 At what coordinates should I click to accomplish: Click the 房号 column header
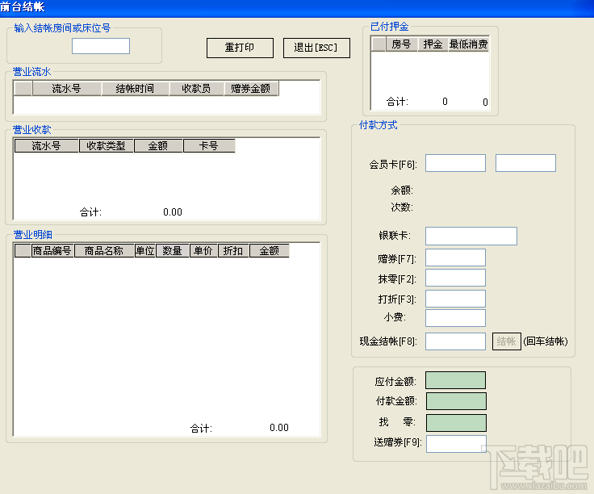click(x=402, y=44)
